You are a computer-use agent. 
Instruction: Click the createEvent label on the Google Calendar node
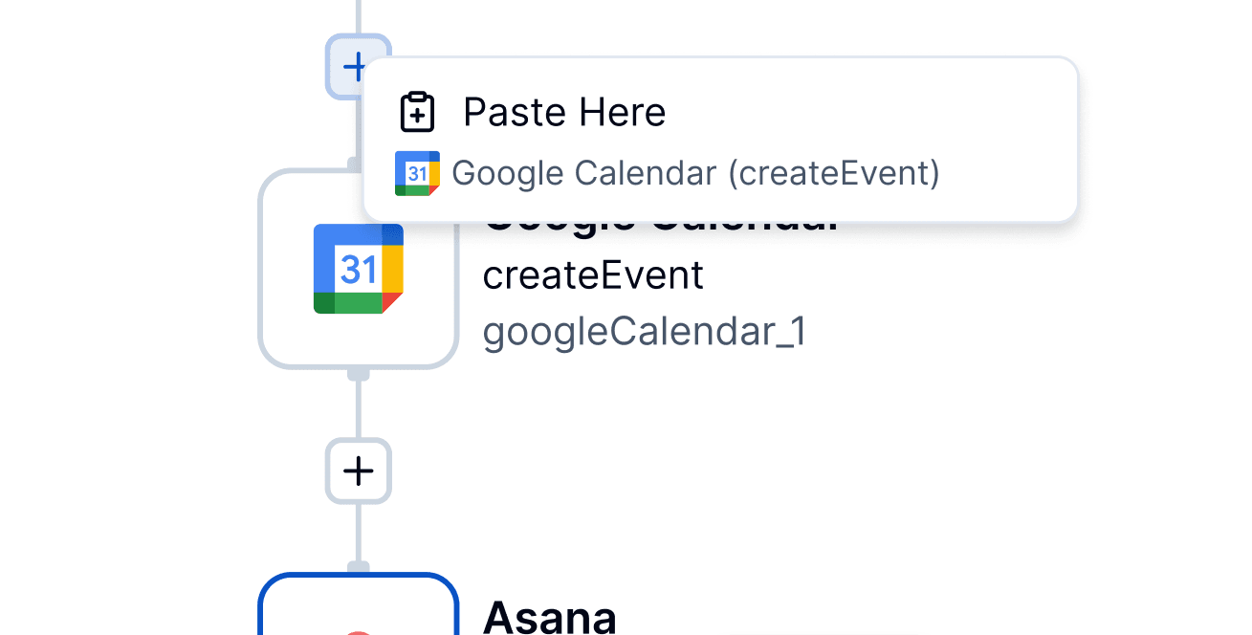tap(593, 274)
